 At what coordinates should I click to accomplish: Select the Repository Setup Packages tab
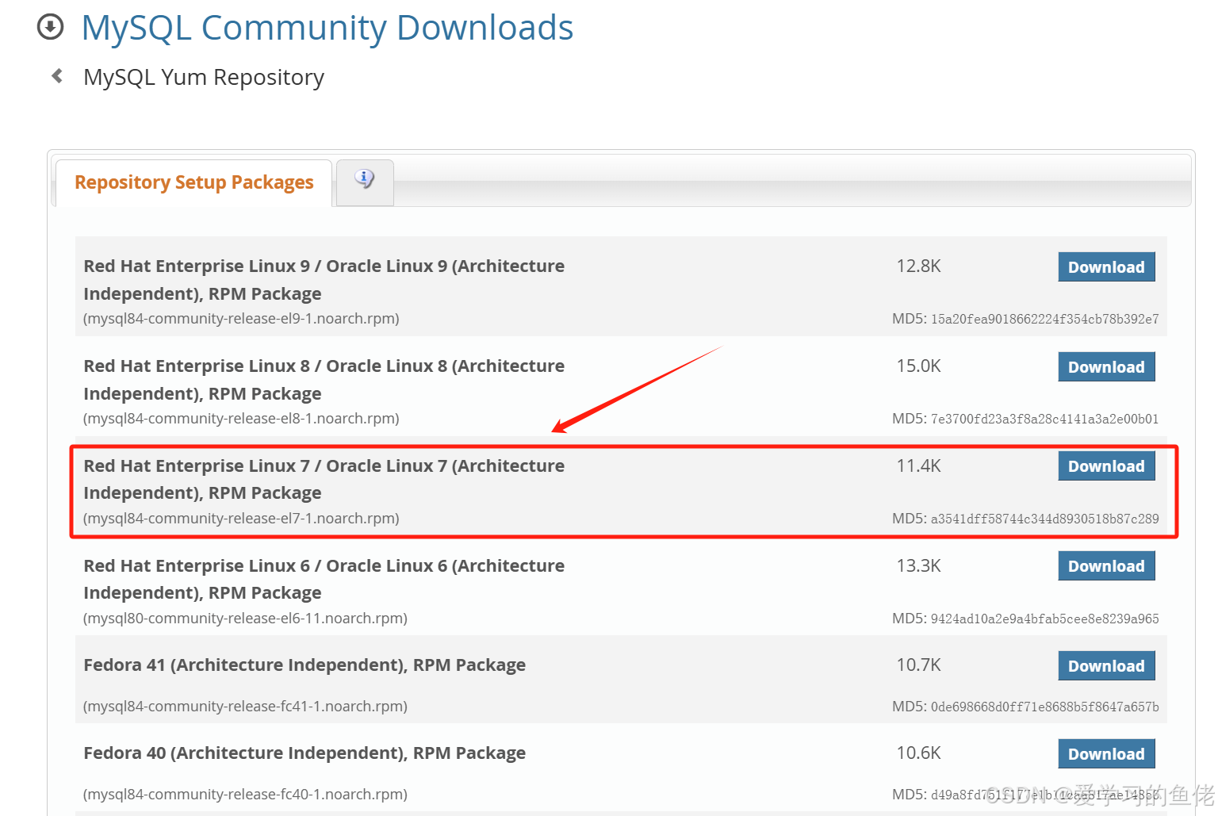[x=193, y=182]
